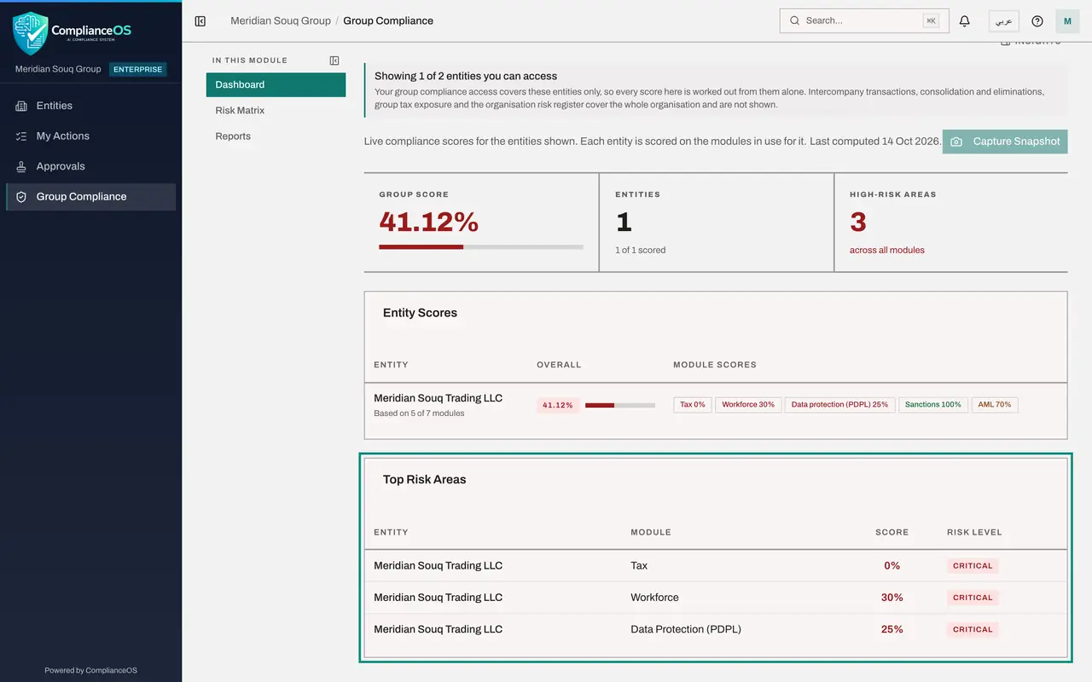Open the help question mark icon
Viewport: 1092px width, 682px height.
pyautogui.click(x=1037, y=20)
